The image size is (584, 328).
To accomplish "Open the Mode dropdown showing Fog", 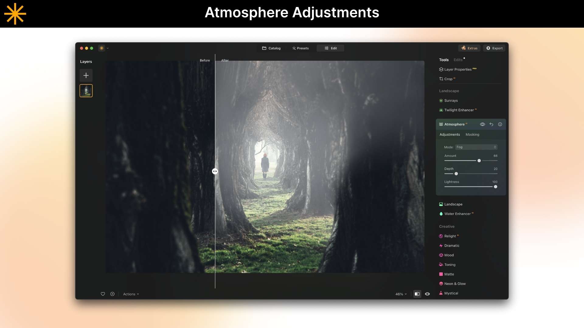I will (476, 147).
